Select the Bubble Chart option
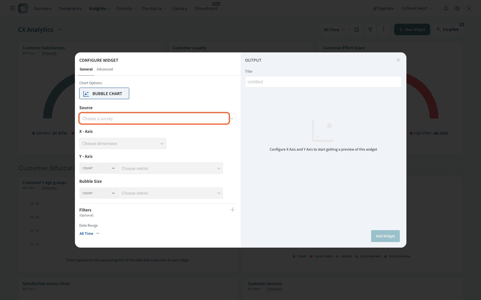Image resolution: width=481 pixels, height=300 pixels. click(x=104, y=94)
